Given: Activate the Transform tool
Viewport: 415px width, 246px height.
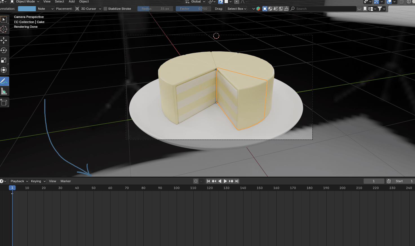Looking at the screenshot, I should click(4, 70).
